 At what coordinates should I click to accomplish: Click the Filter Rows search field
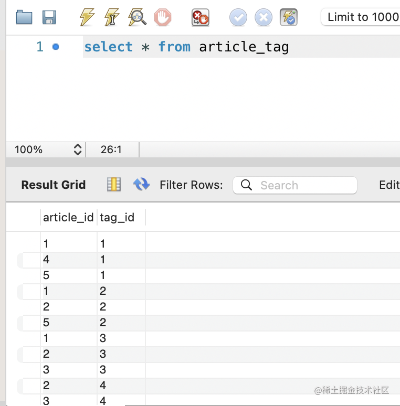[302, 185]
